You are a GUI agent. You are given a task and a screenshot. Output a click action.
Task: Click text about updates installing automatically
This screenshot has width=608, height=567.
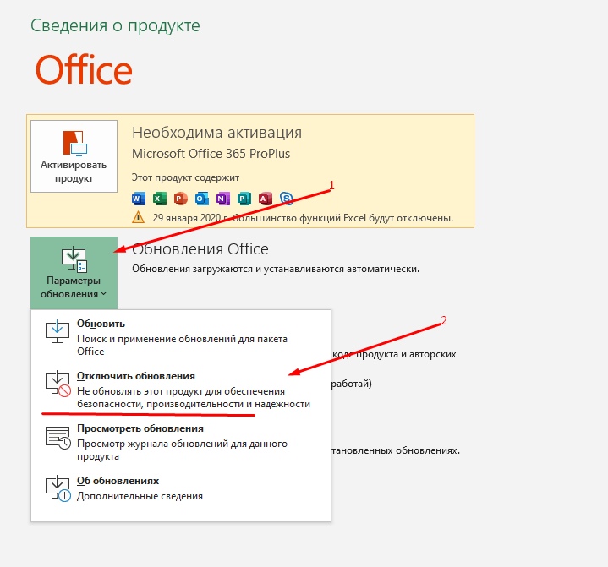(x=276, y=269)
